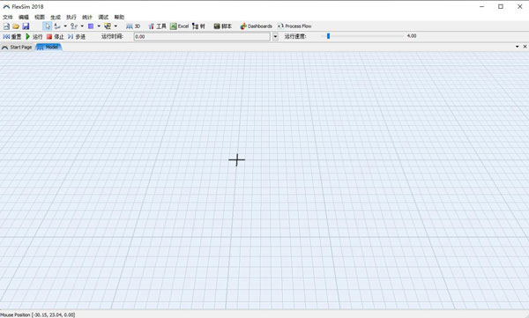Open the 生成 menu
Viewport: 529px width, 318px height.
[x=56, y=17]
